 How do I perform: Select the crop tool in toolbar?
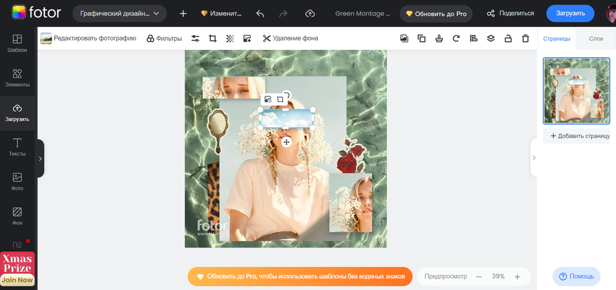click(x=213, y=39)
